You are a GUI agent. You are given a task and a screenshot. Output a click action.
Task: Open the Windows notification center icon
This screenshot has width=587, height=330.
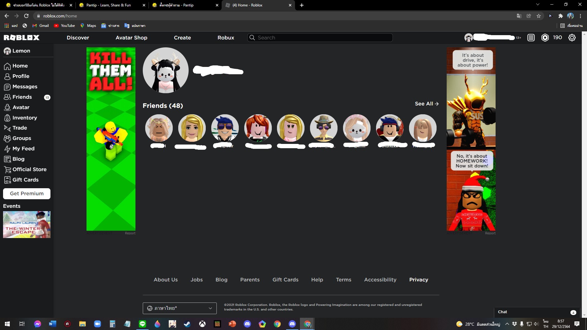point(577,324)
